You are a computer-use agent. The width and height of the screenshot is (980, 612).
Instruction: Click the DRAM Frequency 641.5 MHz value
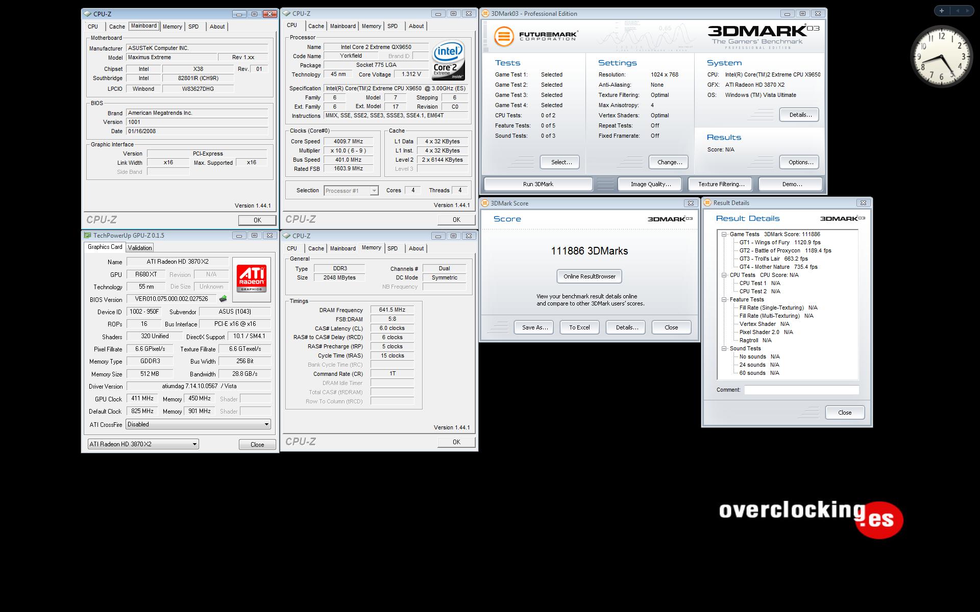coord(392,310)
